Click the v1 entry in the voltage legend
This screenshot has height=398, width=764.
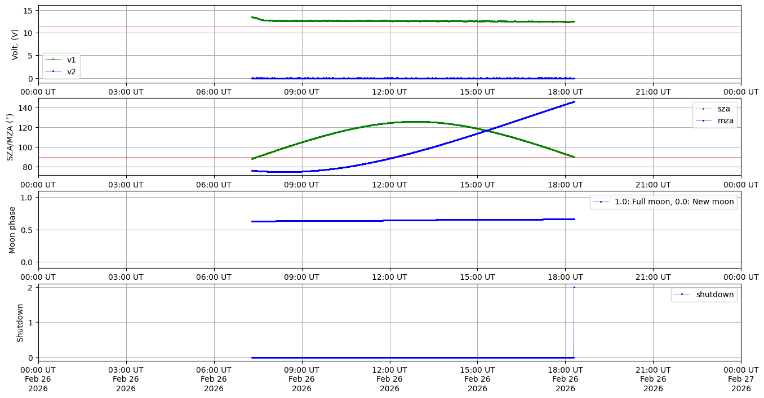pyautogui.click(x=71, y=60)
